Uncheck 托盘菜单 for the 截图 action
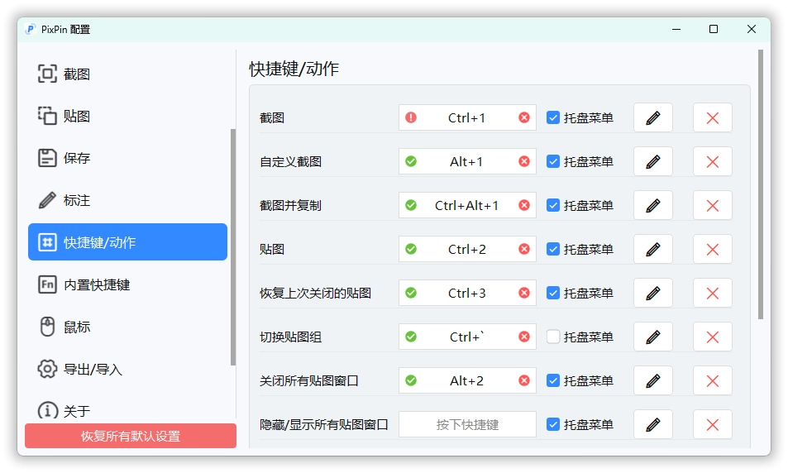Viewport: 788px width, 473px height. pyautogui.click(x=553, y=118)
